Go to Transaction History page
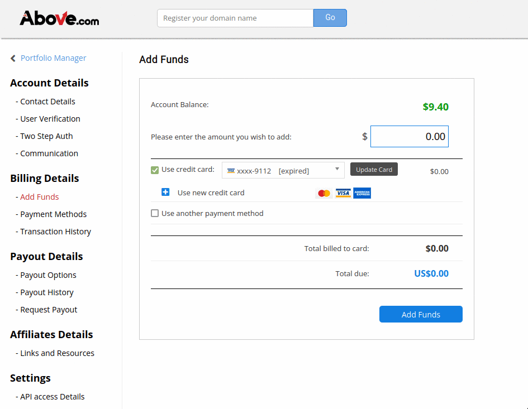 pos(55,232)
